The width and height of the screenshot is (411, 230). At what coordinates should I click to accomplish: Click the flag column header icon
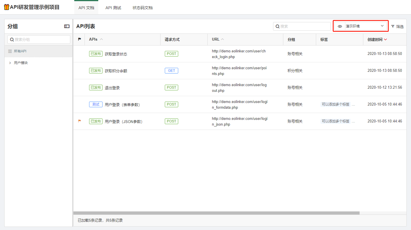click(x=79, y=39)
